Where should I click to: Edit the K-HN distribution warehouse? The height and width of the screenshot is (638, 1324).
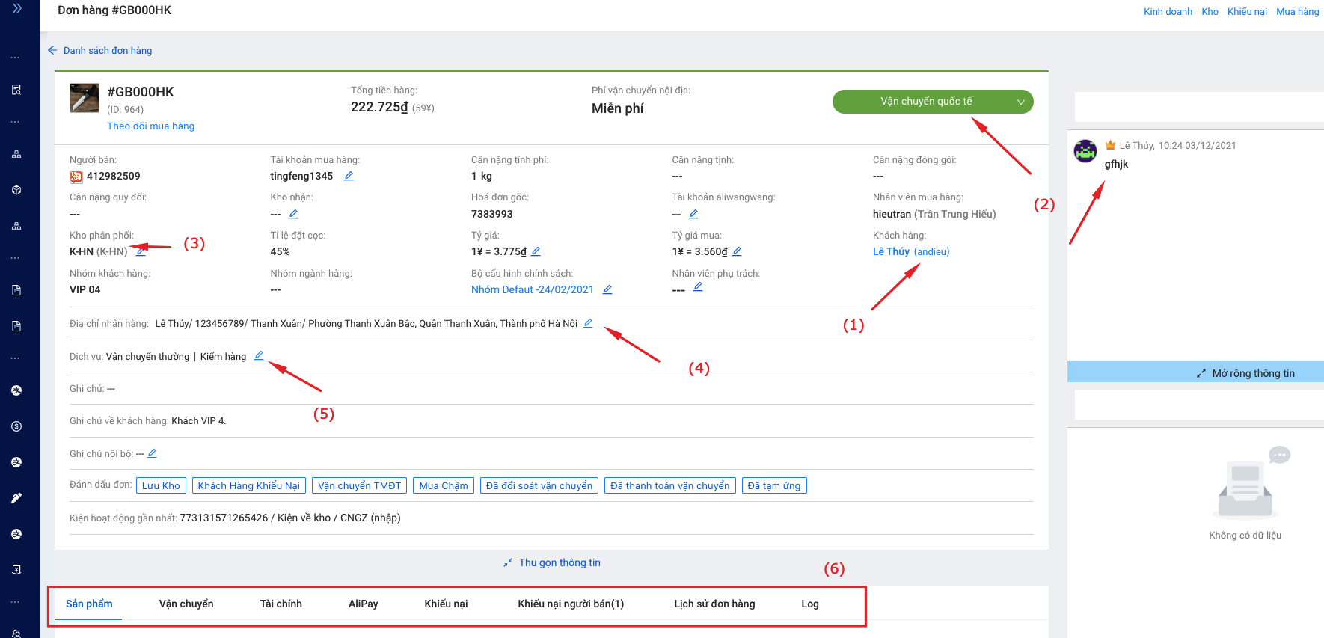[x=140, y=251]
